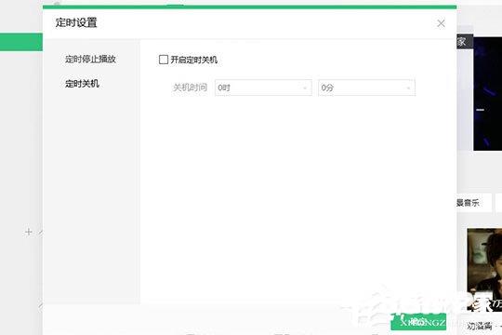Switch to 定时停止播放 tab

coord(90,59)
